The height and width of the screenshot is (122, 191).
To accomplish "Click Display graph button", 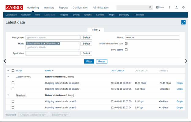I will coord(60,115).
